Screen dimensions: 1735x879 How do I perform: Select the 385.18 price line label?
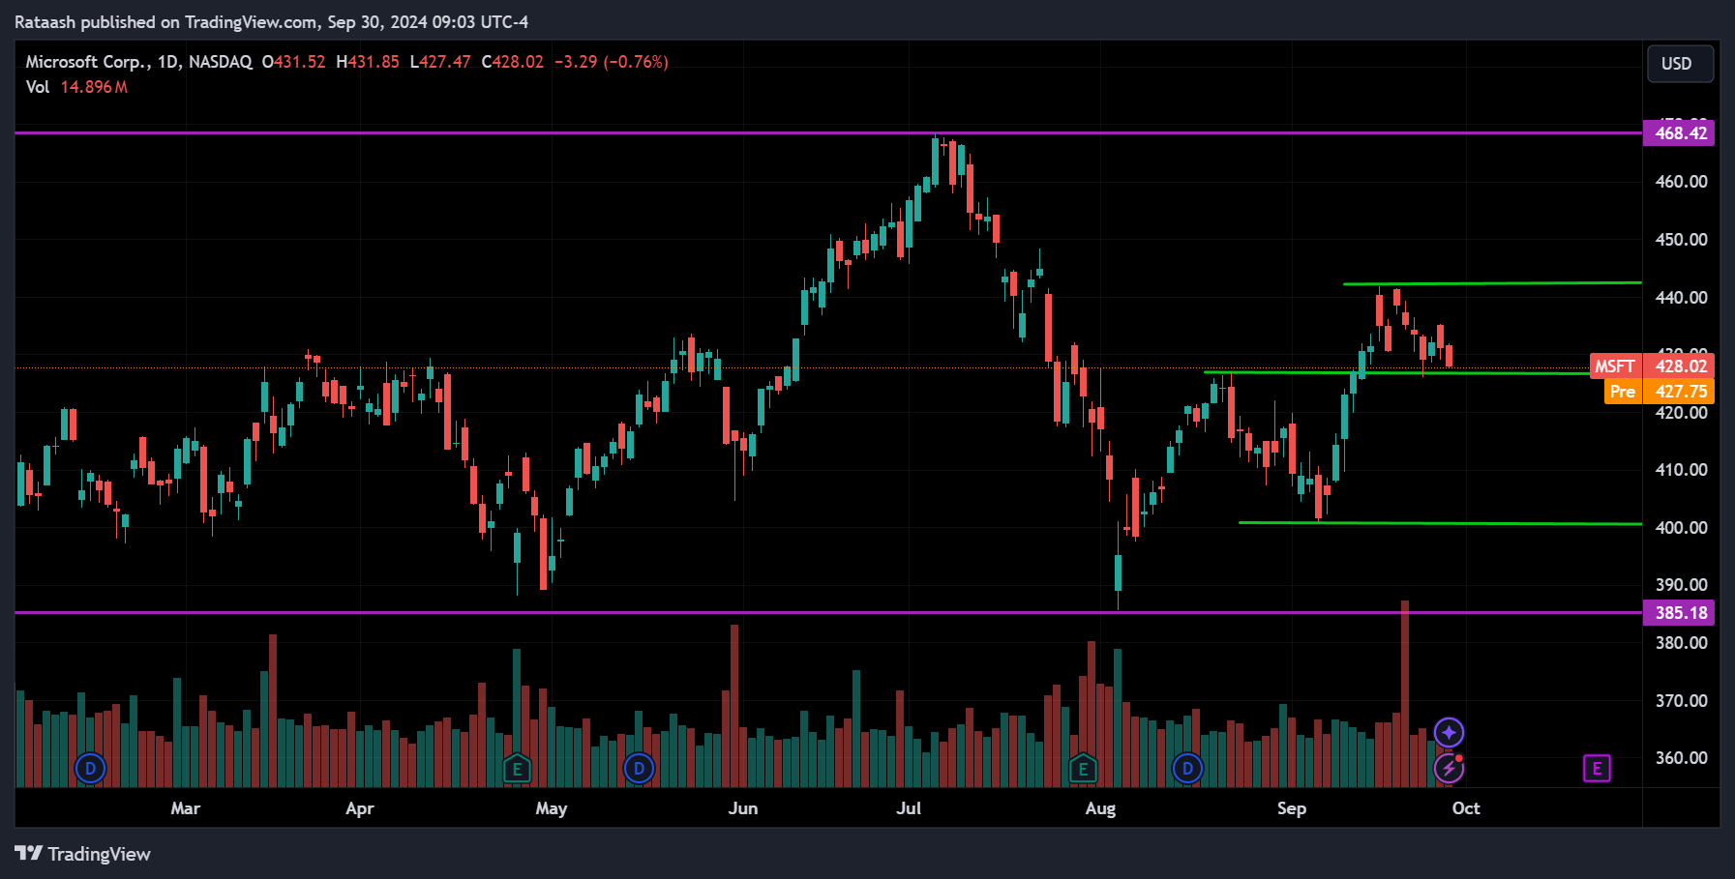pos(1679,613)
